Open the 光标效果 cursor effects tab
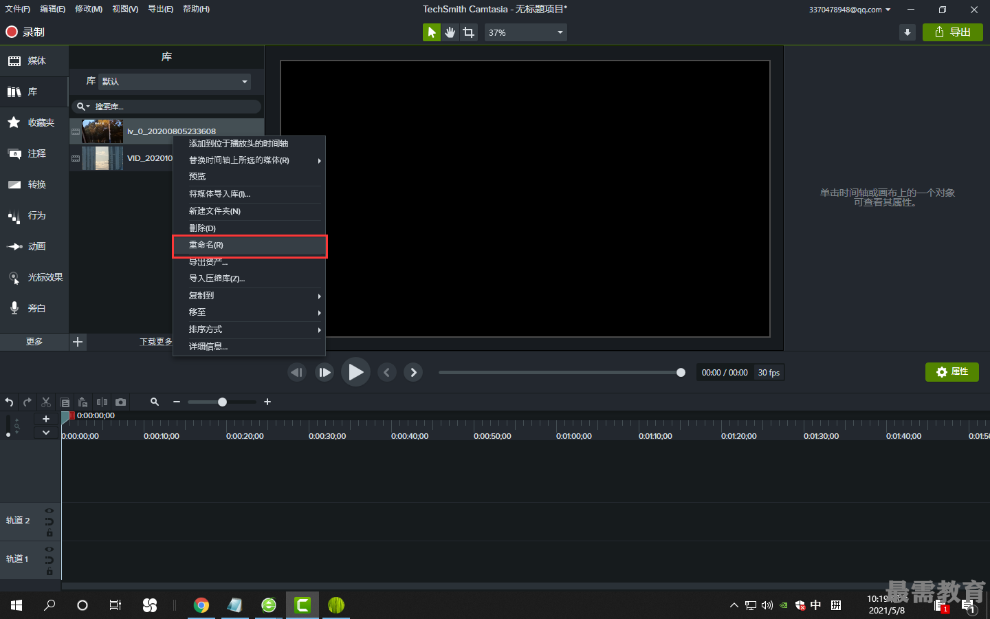 34,277
